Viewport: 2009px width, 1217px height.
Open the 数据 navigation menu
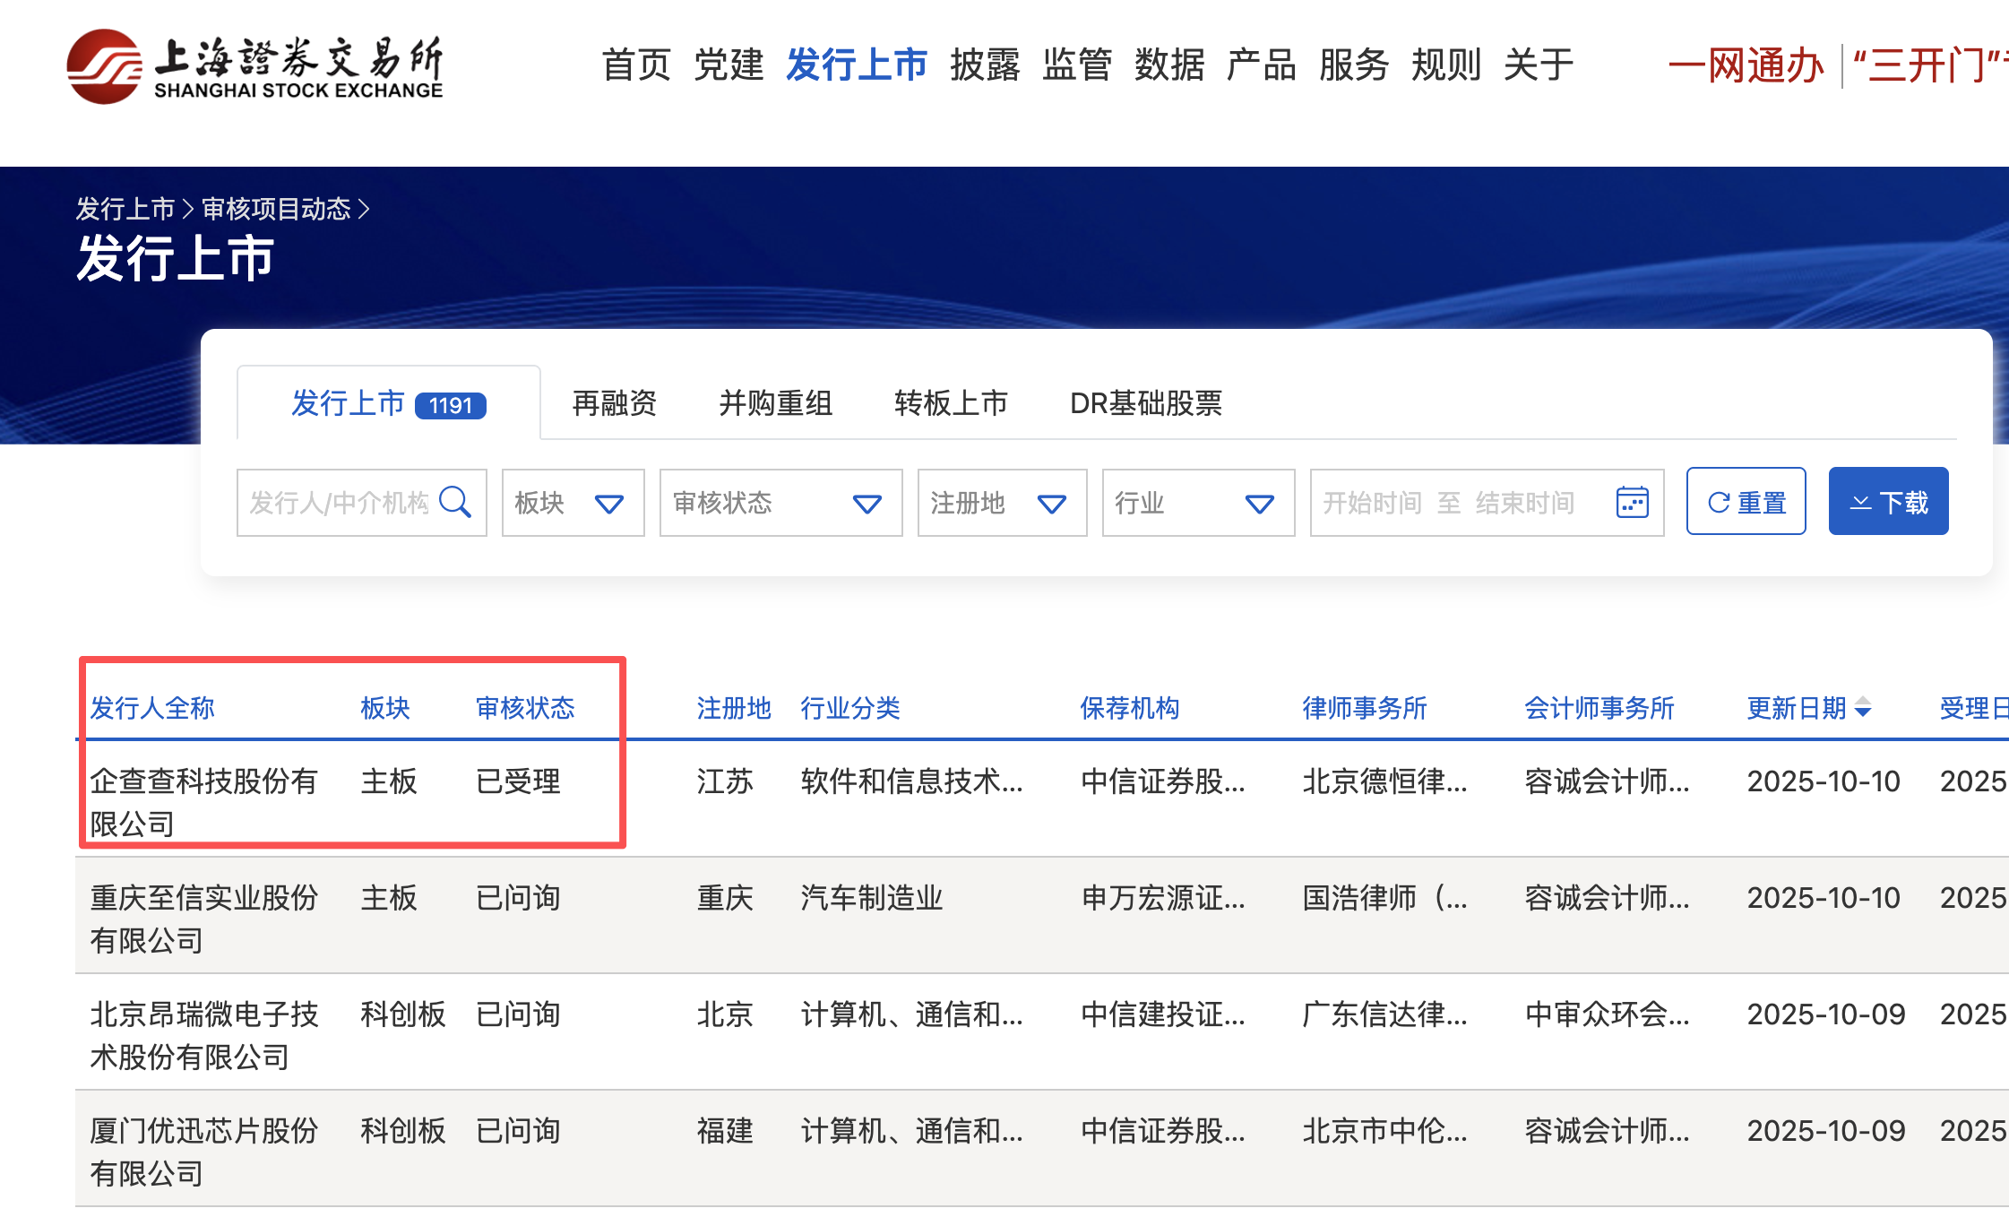1169,65
